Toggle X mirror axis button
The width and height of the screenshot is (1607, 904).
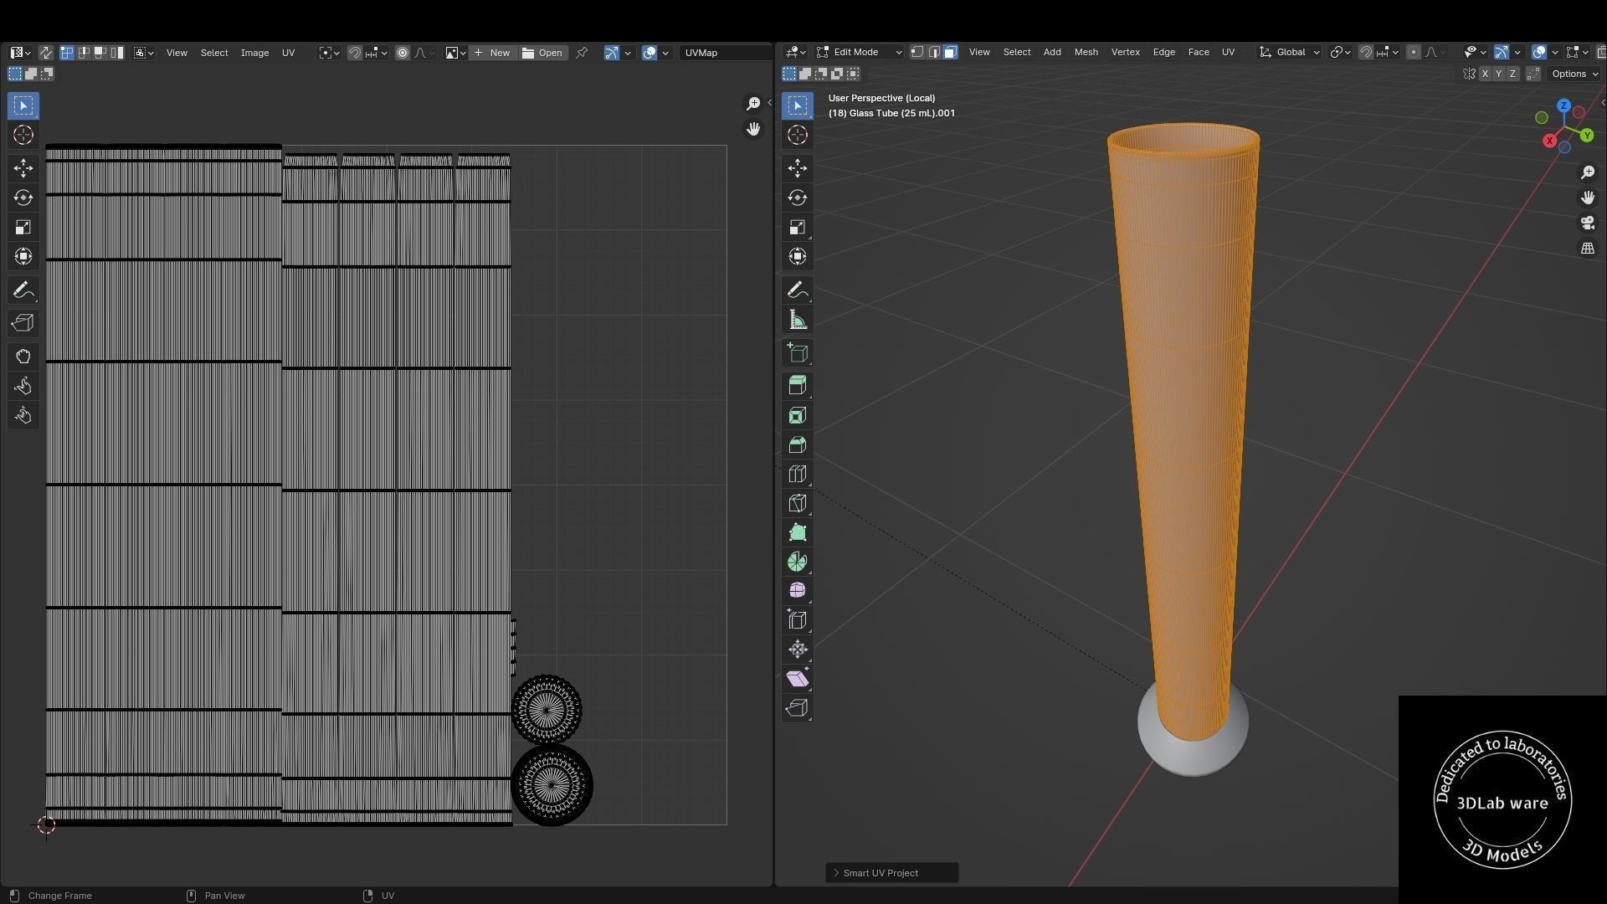(x=1485, y=74)
